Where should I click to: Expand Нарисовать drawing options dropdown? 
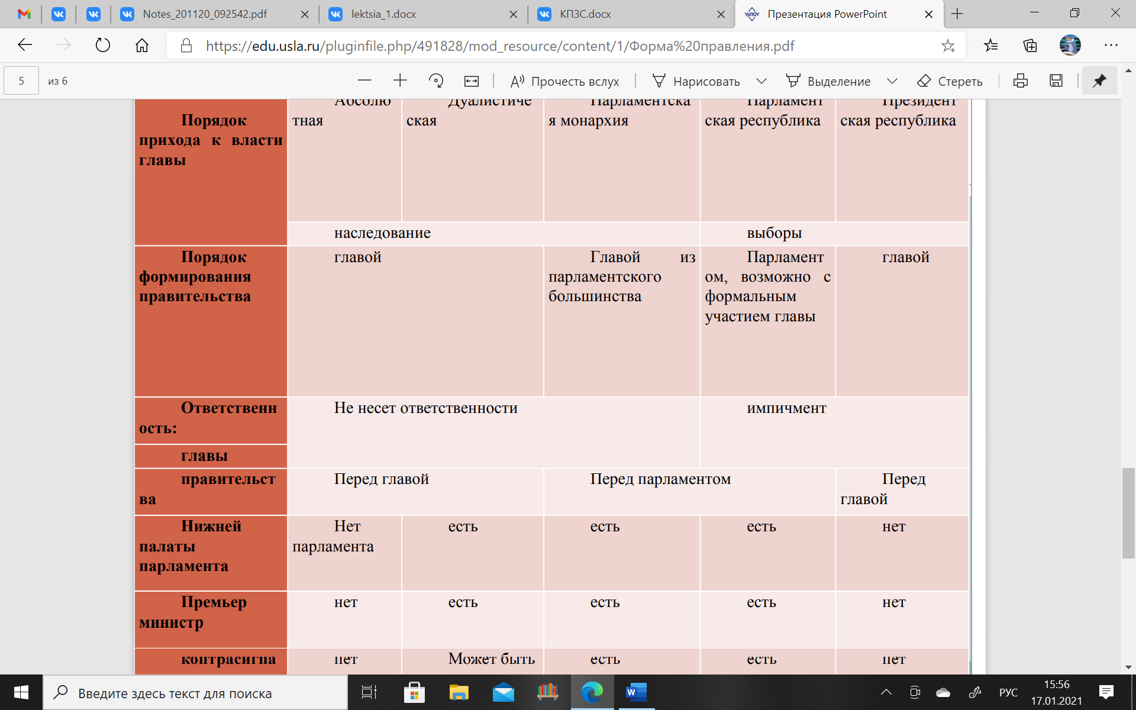pos(761,81)
